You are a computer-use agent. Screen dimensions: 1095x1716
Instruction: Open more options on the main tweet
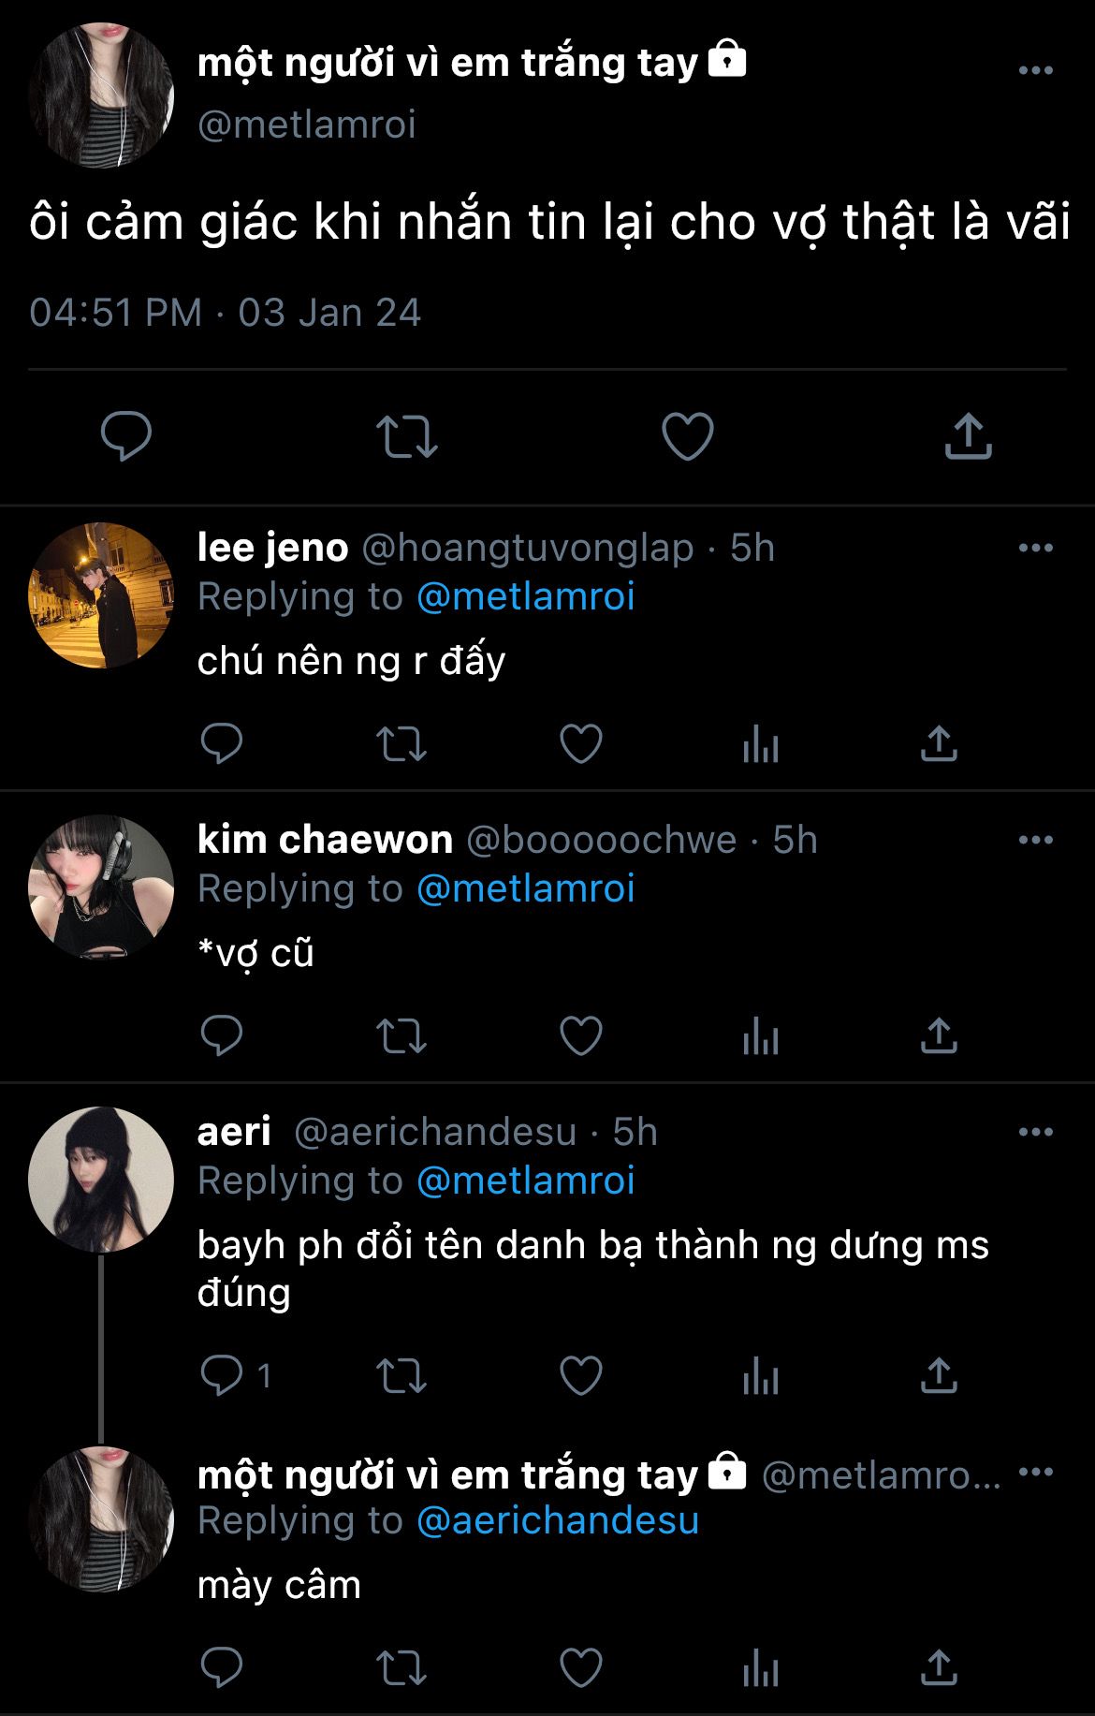(x=1036, y=70)
